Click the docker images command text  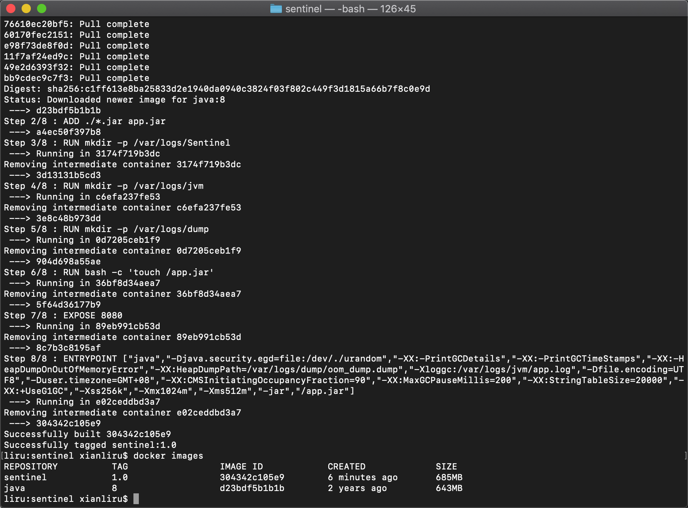(168, 456)
